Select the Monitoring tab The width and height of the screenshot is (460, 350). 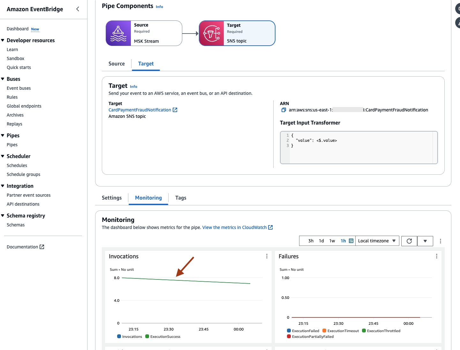148,198
